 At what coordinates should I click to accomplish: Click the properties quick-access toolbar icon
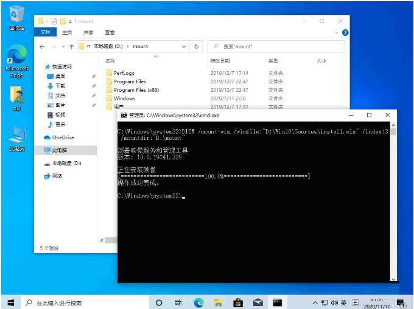[x=54, y=21]
